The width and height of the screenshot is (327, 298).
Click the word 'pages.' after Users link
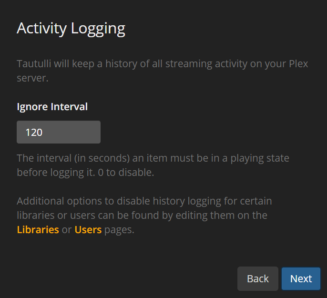coord(120,230)
